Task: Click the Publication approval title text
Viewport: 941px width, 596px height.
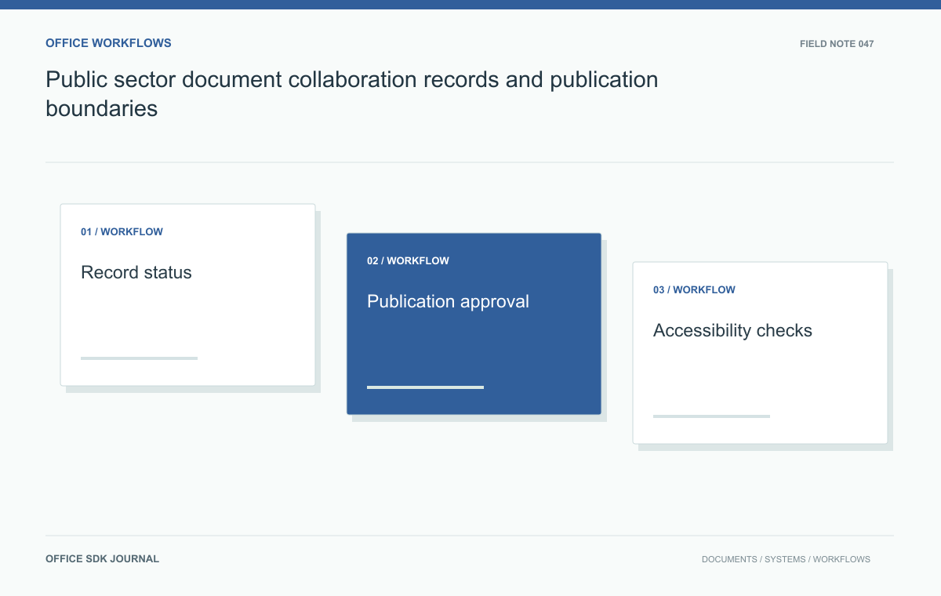Action: (448, 302)
